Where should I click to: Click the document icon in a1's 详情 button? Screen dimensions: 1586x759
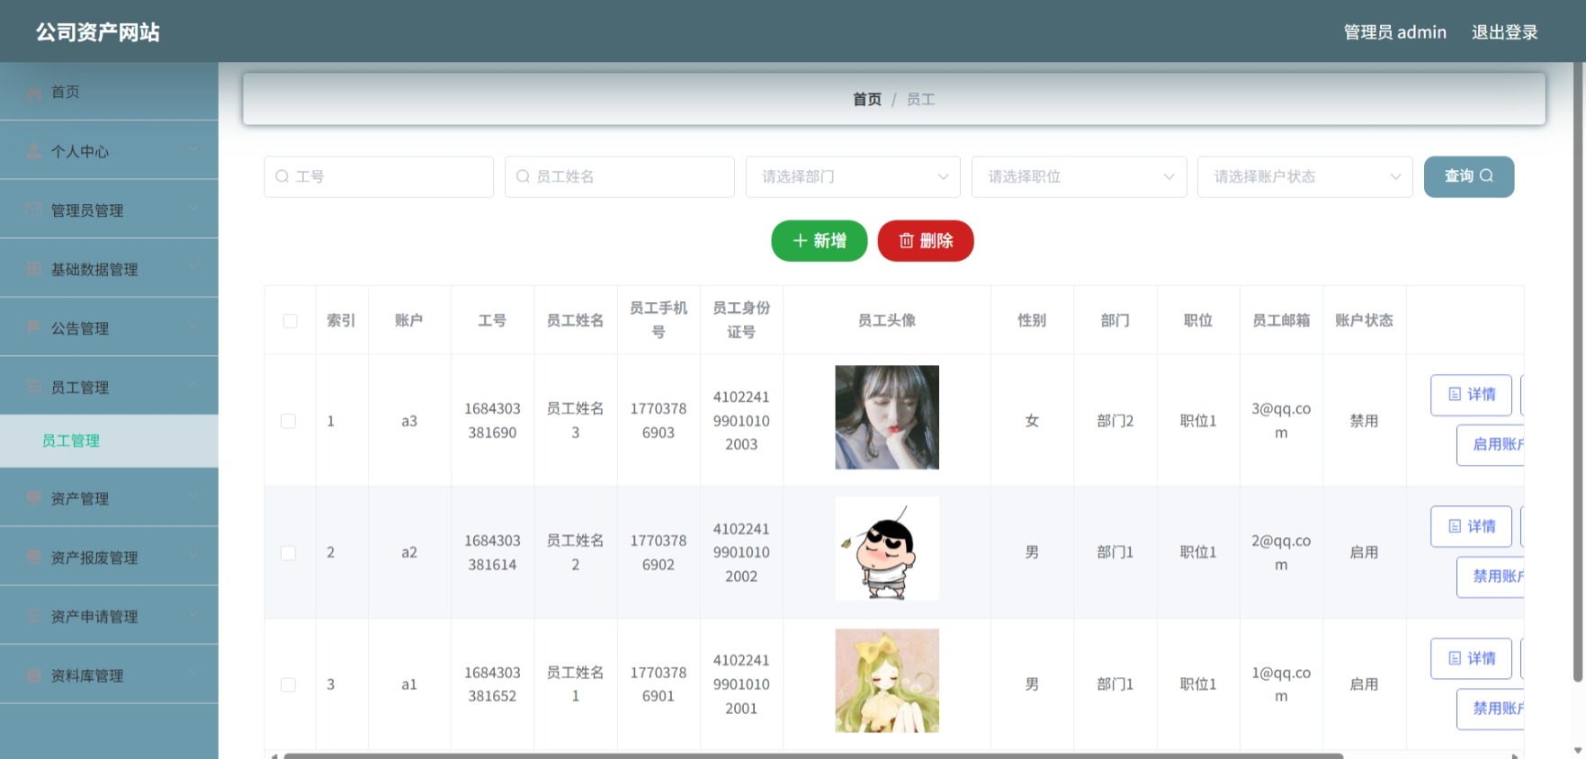[1455, 658]
